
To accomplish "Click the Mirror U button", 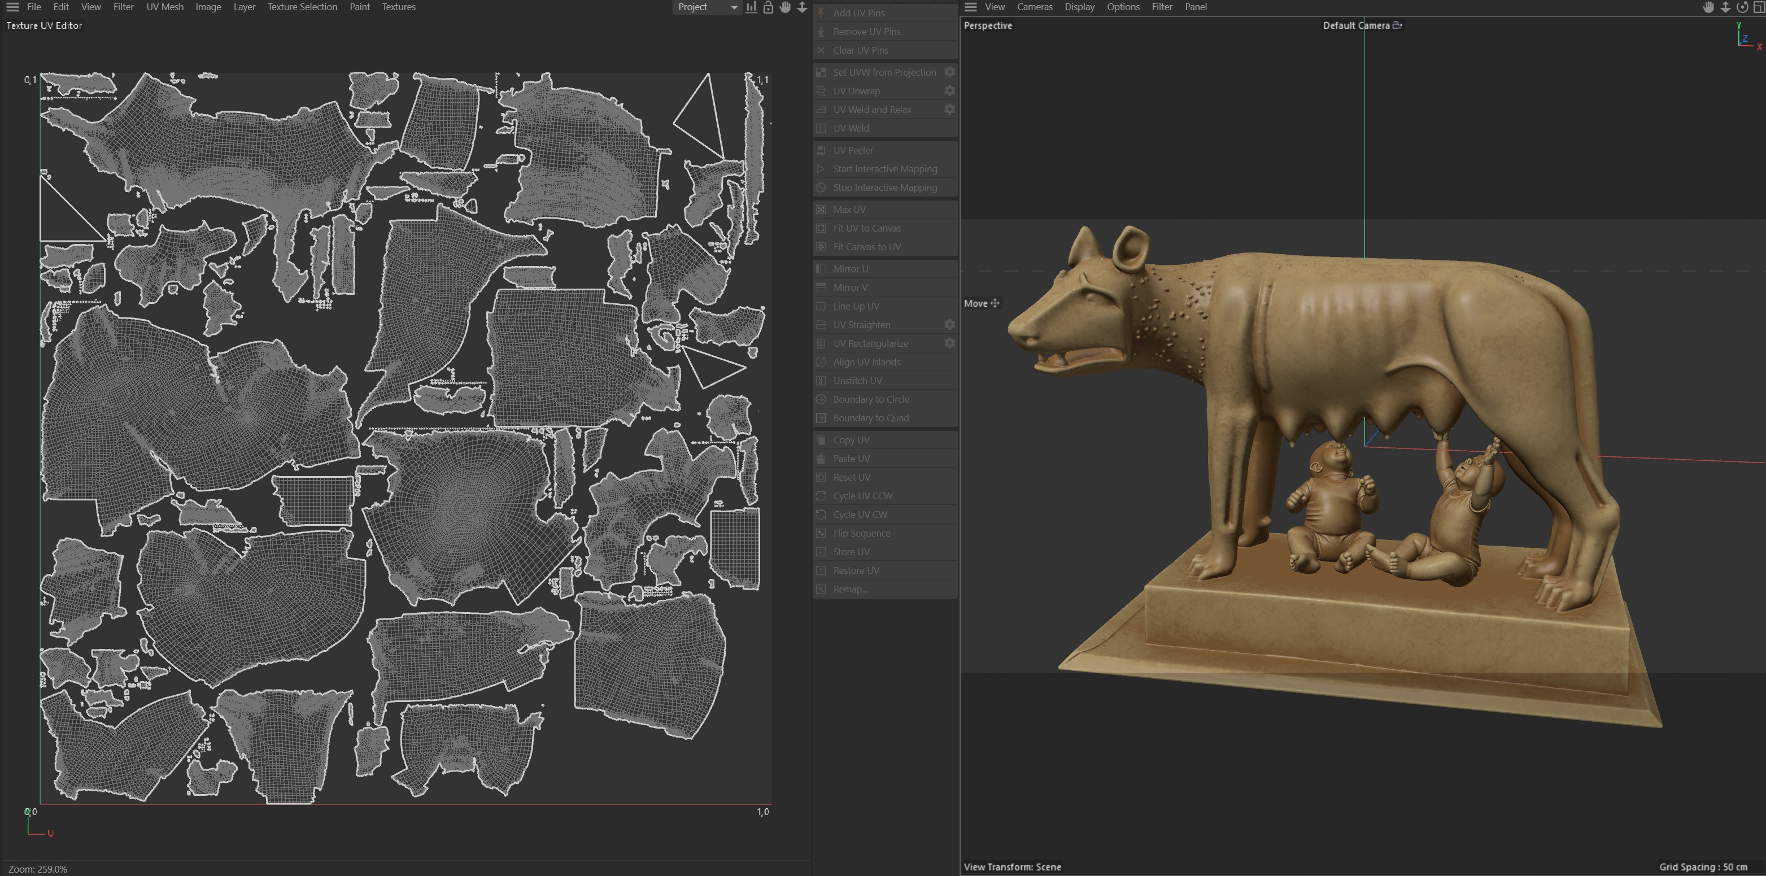I will (x=850, y=268).
